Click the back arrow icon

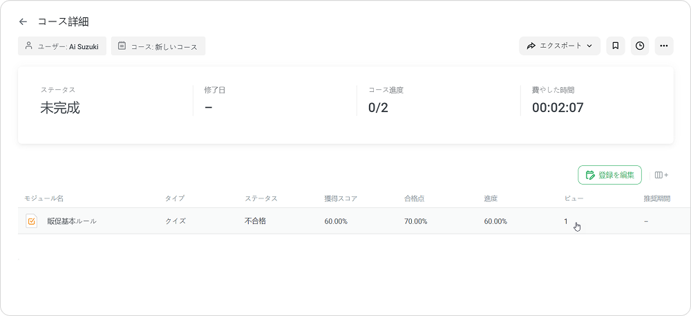tap(23, 22)
